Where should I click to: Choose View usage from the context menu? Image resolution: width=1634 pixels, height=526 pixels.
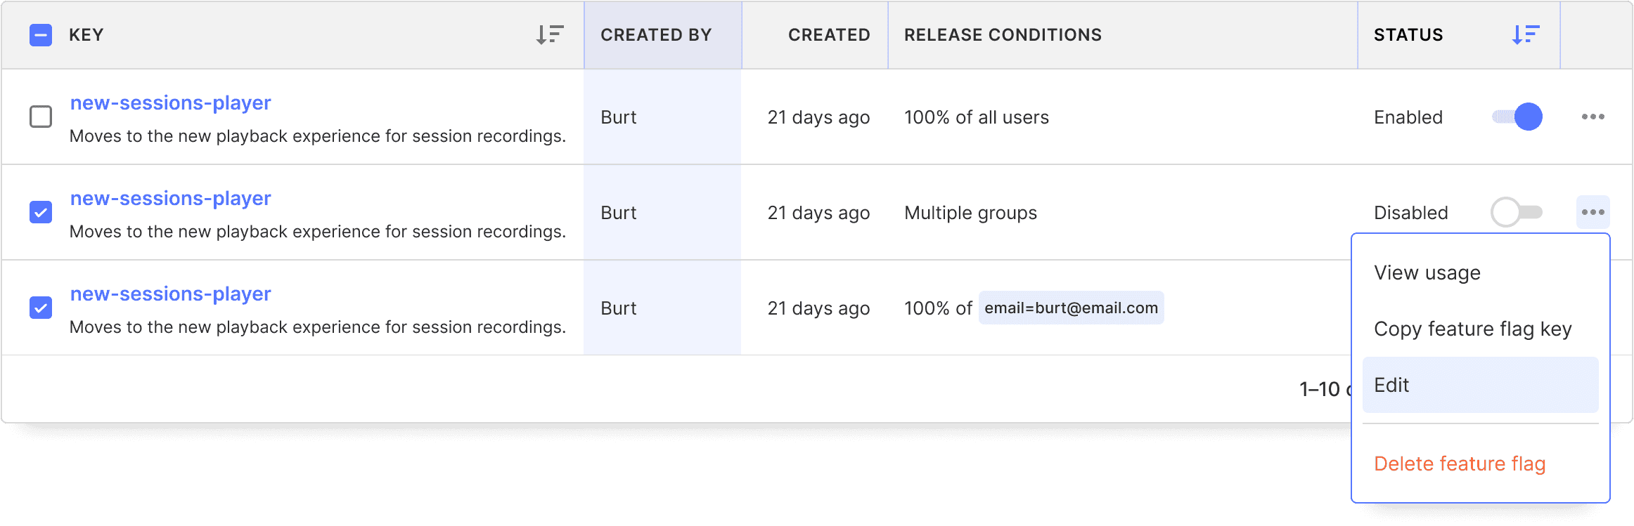click(1427, 272)
